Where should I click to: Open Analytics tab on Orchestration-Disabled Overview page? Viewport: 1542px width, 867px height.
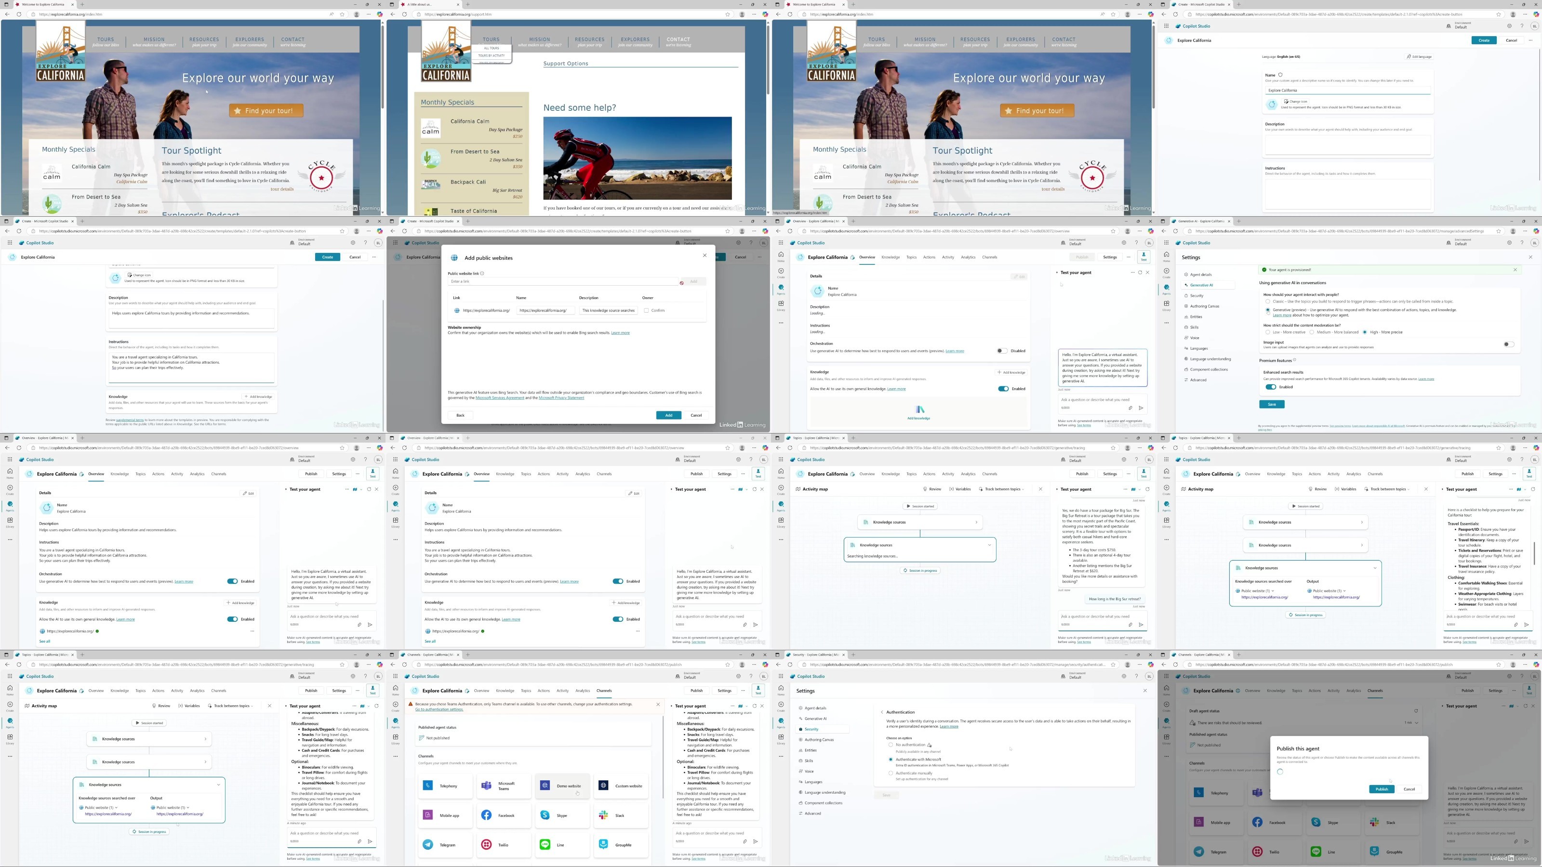tap(968, 257)
